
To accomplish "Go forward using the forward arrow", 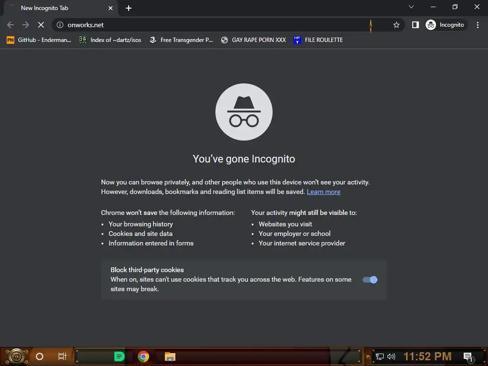I will coord(26,25).
